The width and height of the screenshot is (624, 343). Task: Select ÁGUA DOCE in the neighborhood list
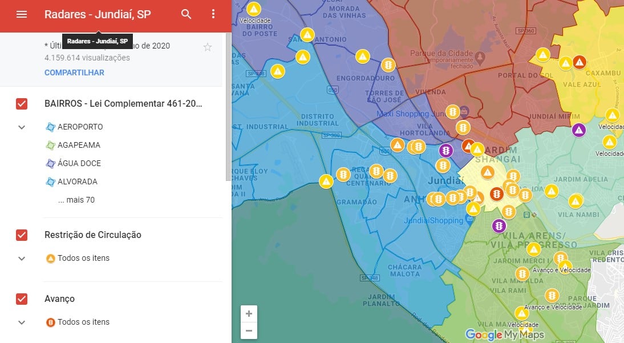pos(79,163)
